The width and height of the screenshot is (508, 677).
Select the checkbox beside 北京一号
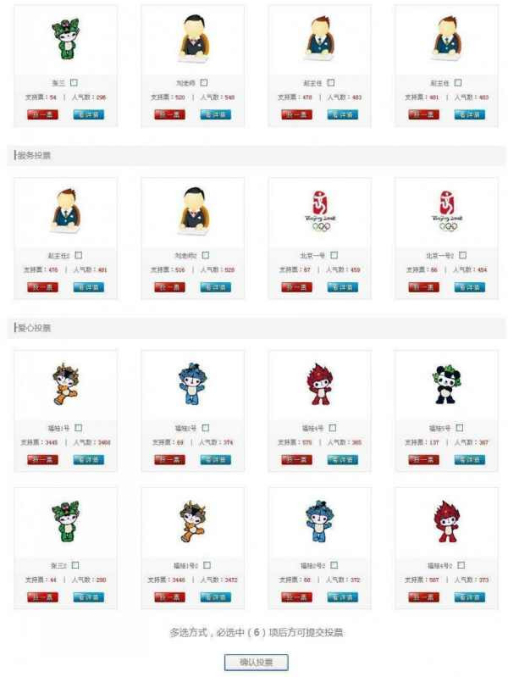[334, 255]
